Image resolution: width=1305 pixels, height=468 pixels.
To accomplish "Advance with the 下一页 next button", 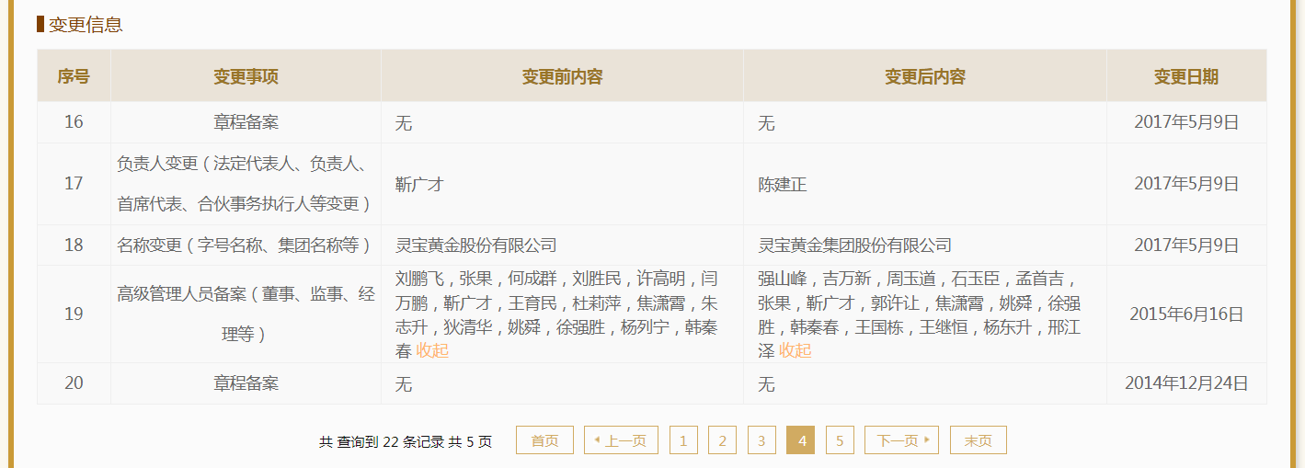I will click(901, 440).
